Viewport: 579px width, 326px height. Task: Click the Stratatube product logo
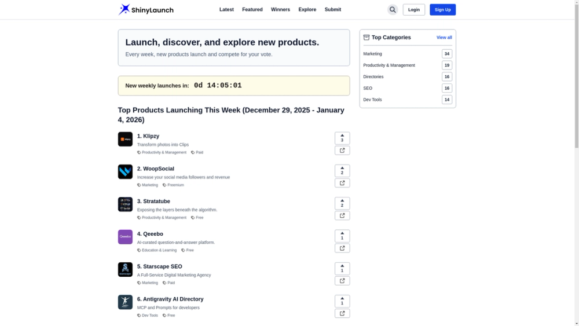(x=125, y=204)
